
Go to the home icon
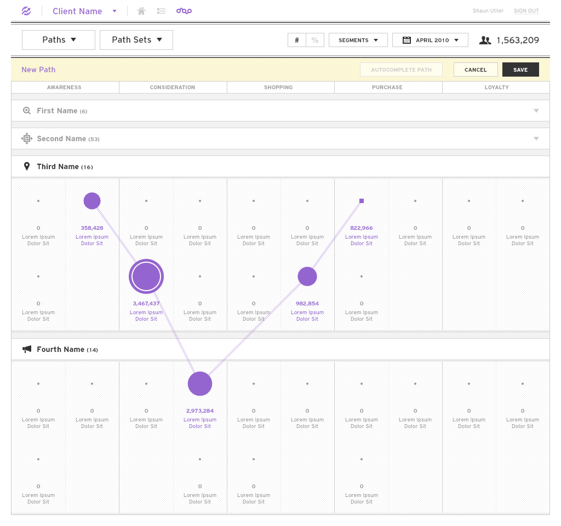tap(141, 11)
